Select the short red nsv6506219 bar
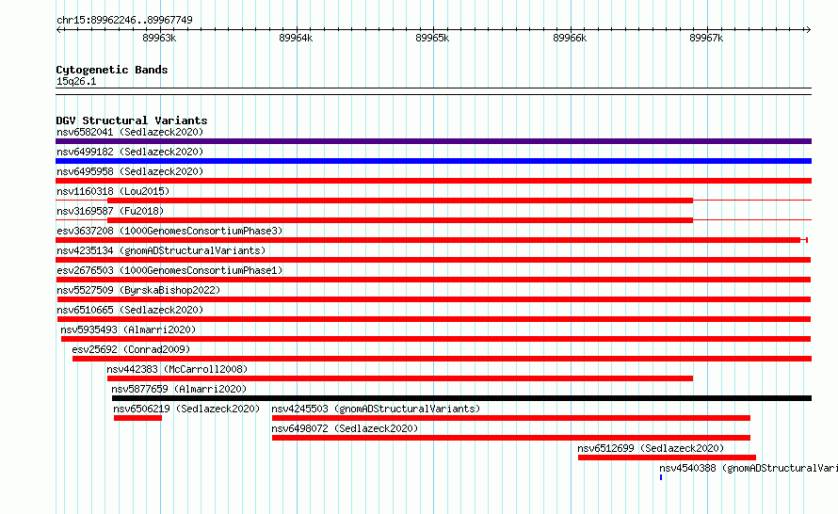Screen dimensions: 838x514 (137, 418)
